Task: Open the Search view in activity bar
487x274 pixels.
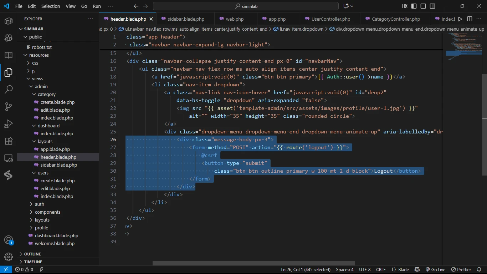Action: coord(9,89)
